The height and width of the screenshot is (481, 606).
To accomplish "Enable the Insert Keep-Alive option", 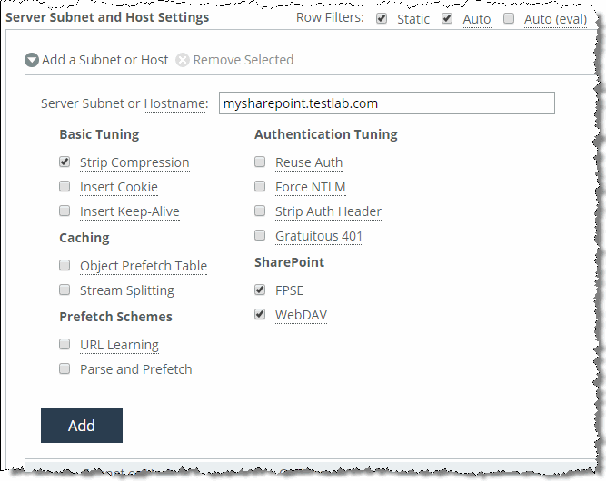I will (x=65, y=211).
